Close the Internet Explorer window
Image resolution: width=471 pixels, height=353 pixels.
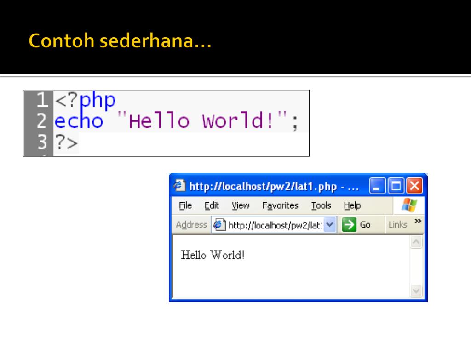click(x=414, y=186)
